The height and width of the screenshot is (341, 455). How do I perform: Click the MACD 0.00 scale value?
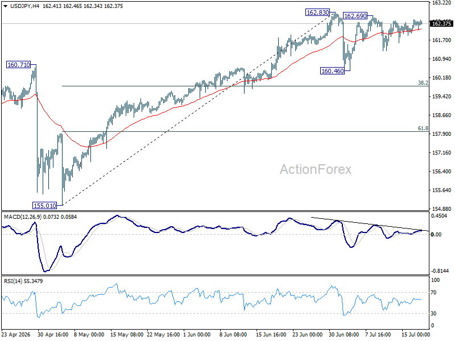(x=436, y=234)
